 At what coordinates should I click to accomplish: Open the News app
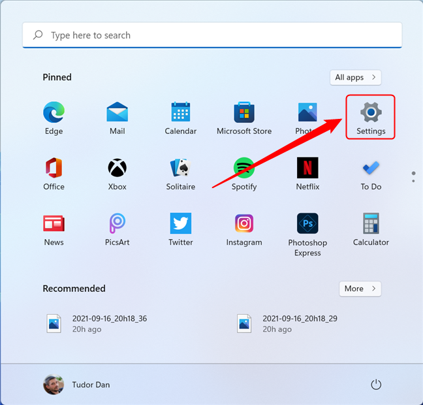[54, 229]
